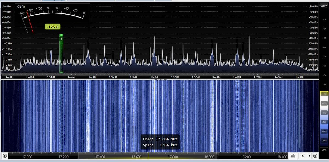Click the -140 waterfall level marker
The width and height of the screenshot is (329, 162).
pos(324,140)
